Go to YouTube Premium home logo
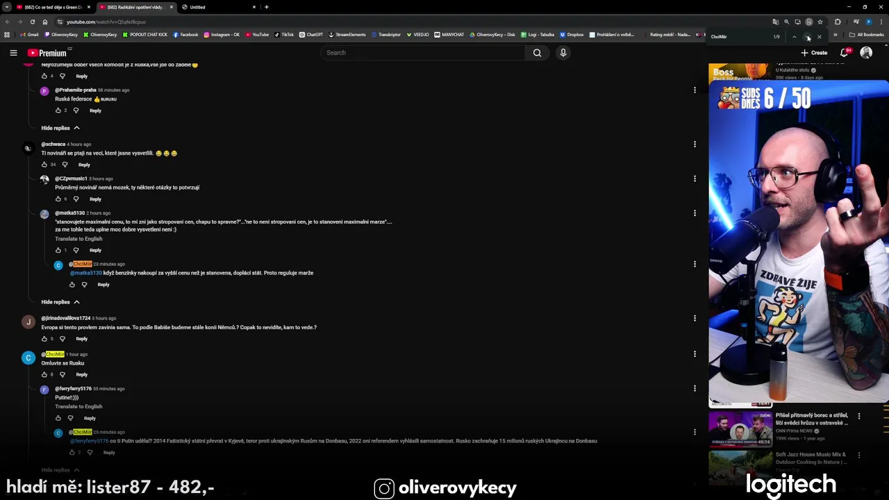Viewport: 889px width, 500px height. pyautogui.click(x=47, y=53)
